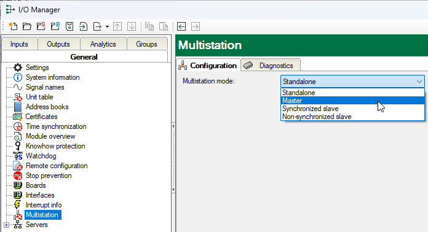Click the back arrow navigation icon
428x232 pixels.
point(181,26)
